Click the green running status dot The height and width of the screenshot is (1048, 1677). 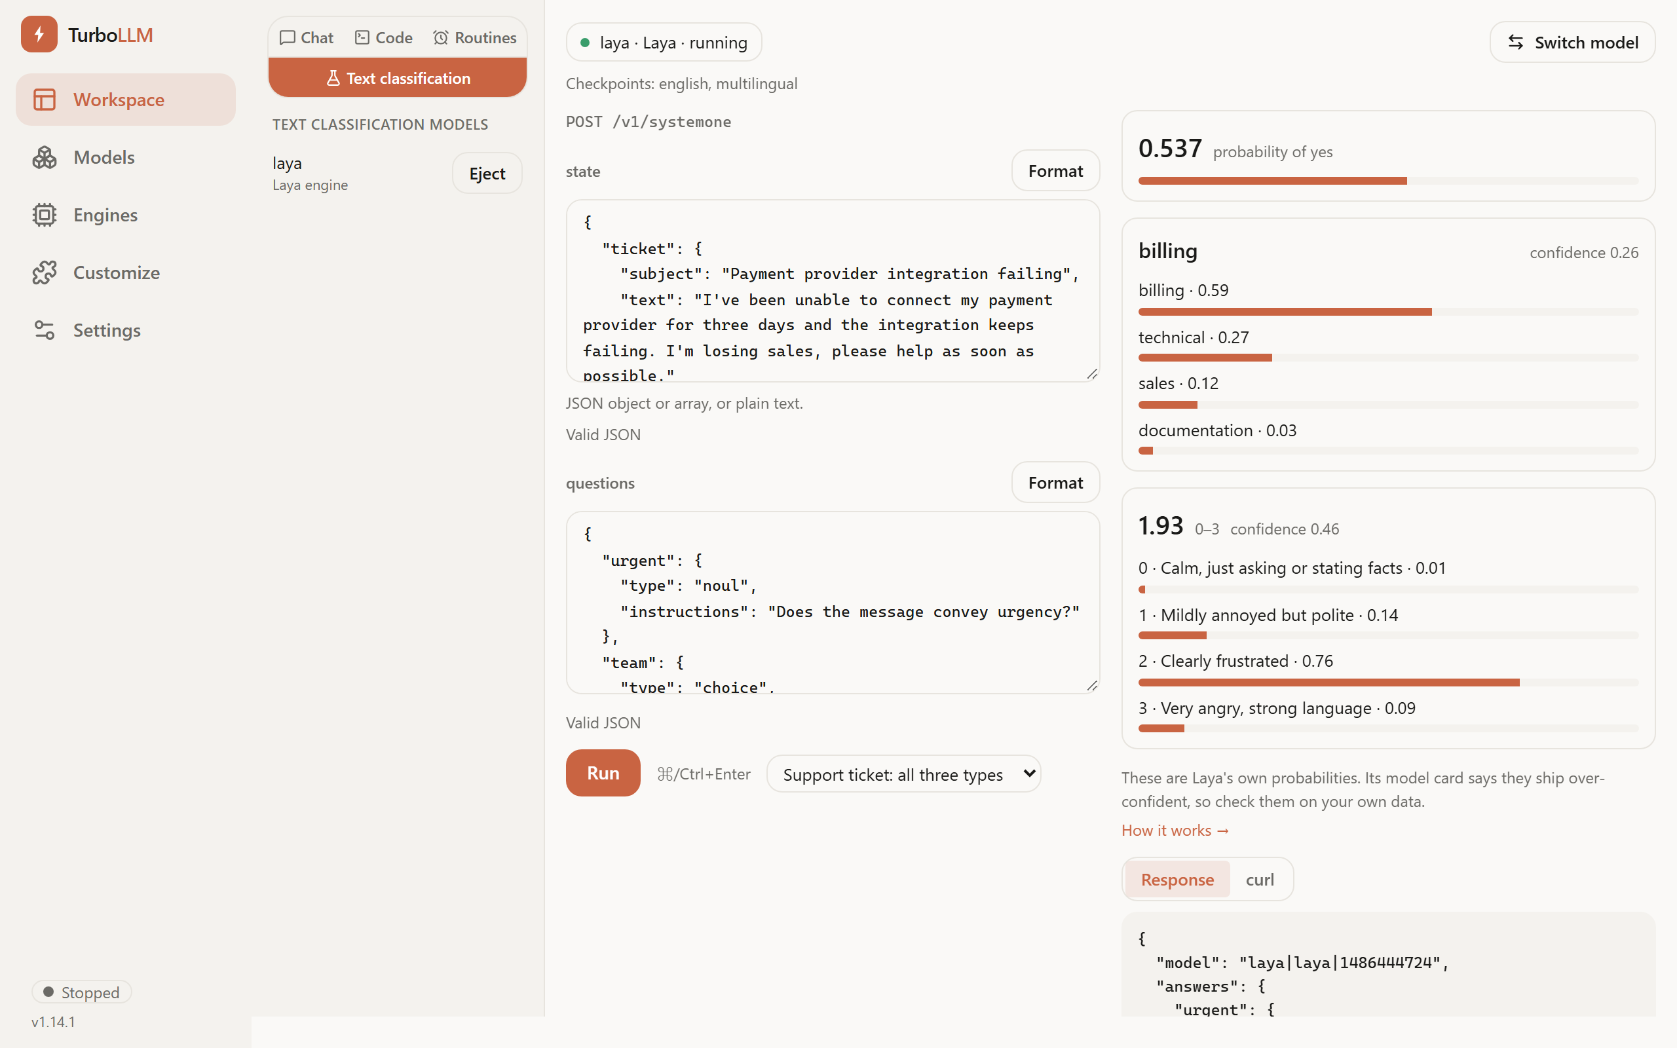pyautogui.click(x=585, y=43)
